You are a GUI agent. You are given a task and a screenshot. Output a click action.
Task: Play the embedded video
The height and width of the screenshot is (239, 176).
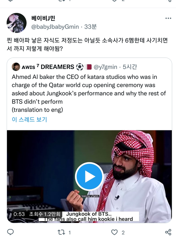point(89,177)
